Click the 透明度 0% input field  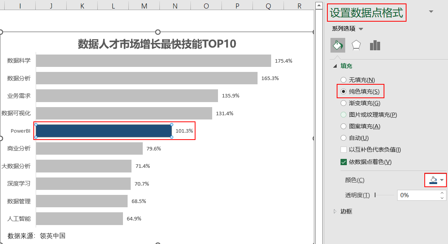point(418,195)
